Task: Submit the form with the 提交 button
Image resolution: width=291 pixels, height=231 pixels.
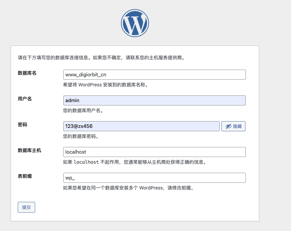Action: tap(26, 207)
